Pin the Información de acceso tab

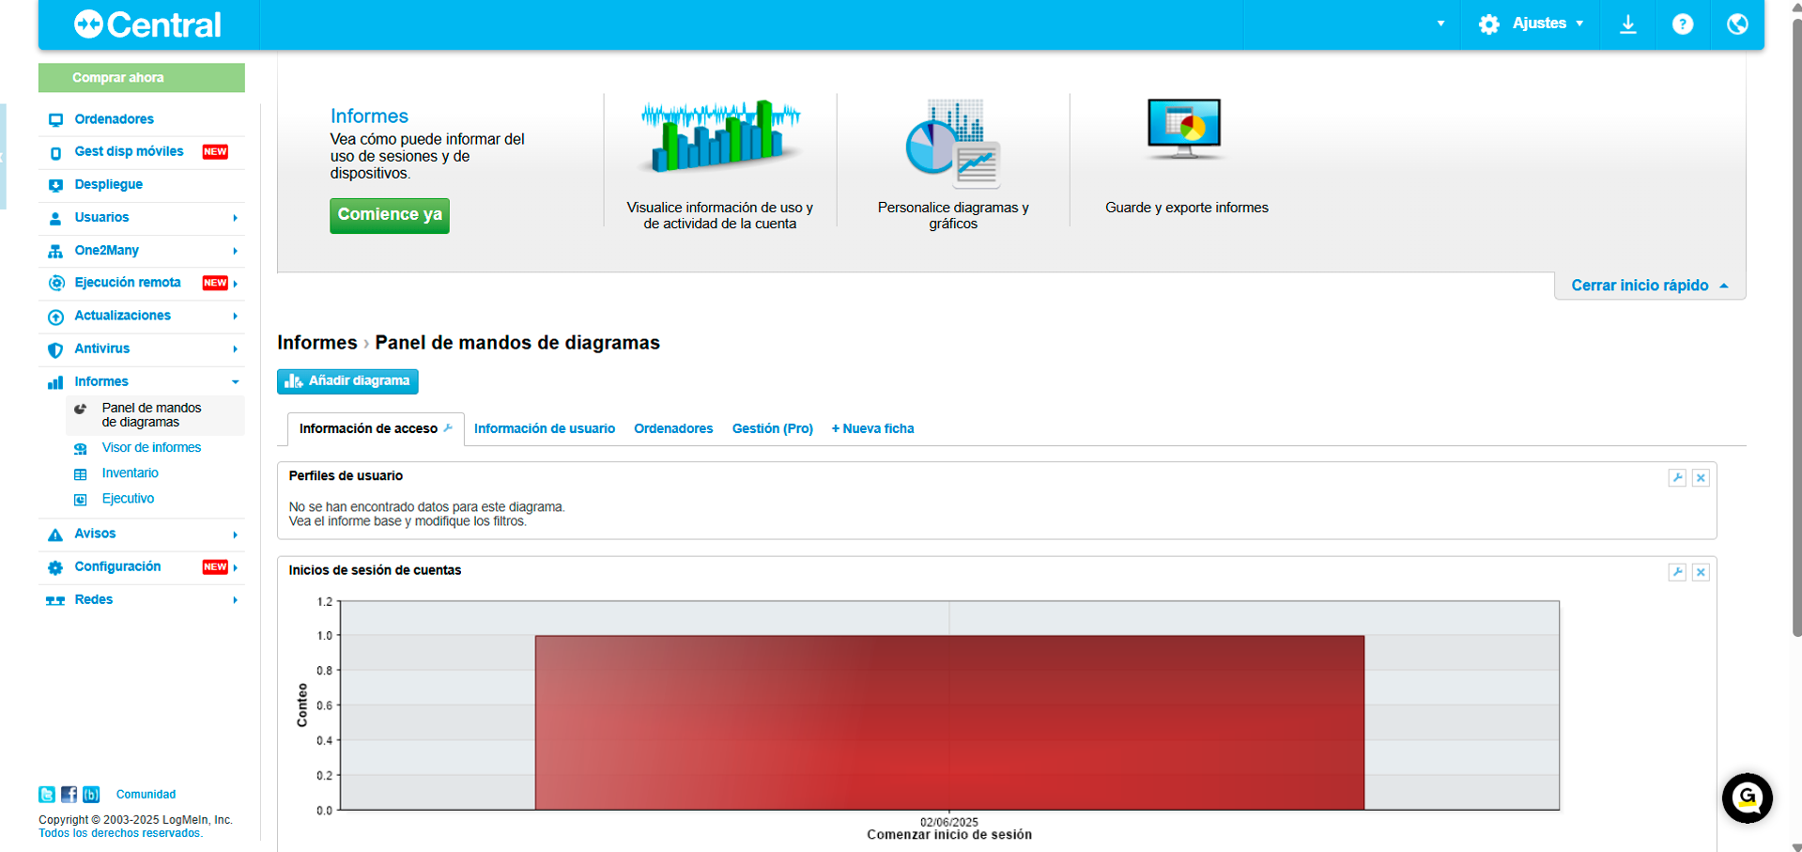click(447, 426)
